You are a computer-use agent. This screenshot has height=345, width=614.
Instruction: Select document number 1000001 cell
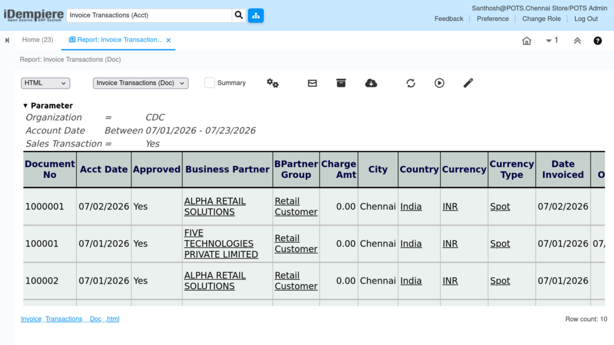[x=50, y=207]
